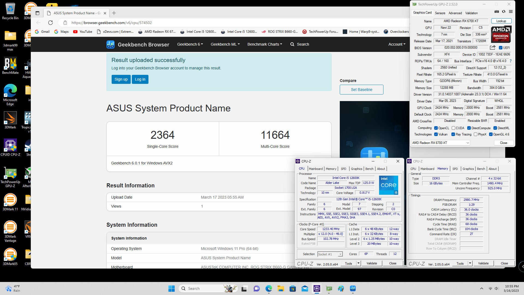
Task: Toggle the Ray Tracing checkbox in GPU-Z
Action: tap(453, 134)
